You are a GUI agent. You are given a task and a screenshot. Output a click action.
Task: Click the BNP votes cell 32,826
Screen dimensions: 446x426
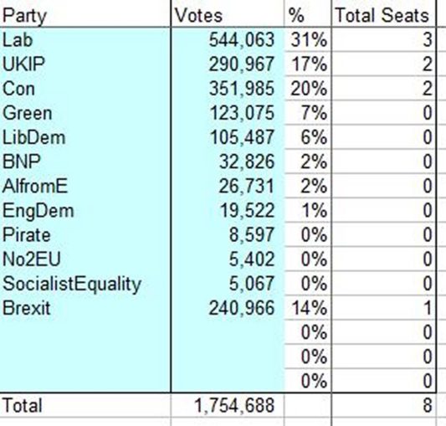click(228, 162)
